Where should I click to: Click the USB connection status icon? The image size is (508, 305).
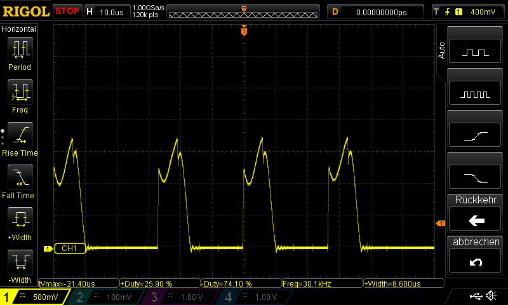click(x=476, y=296)
